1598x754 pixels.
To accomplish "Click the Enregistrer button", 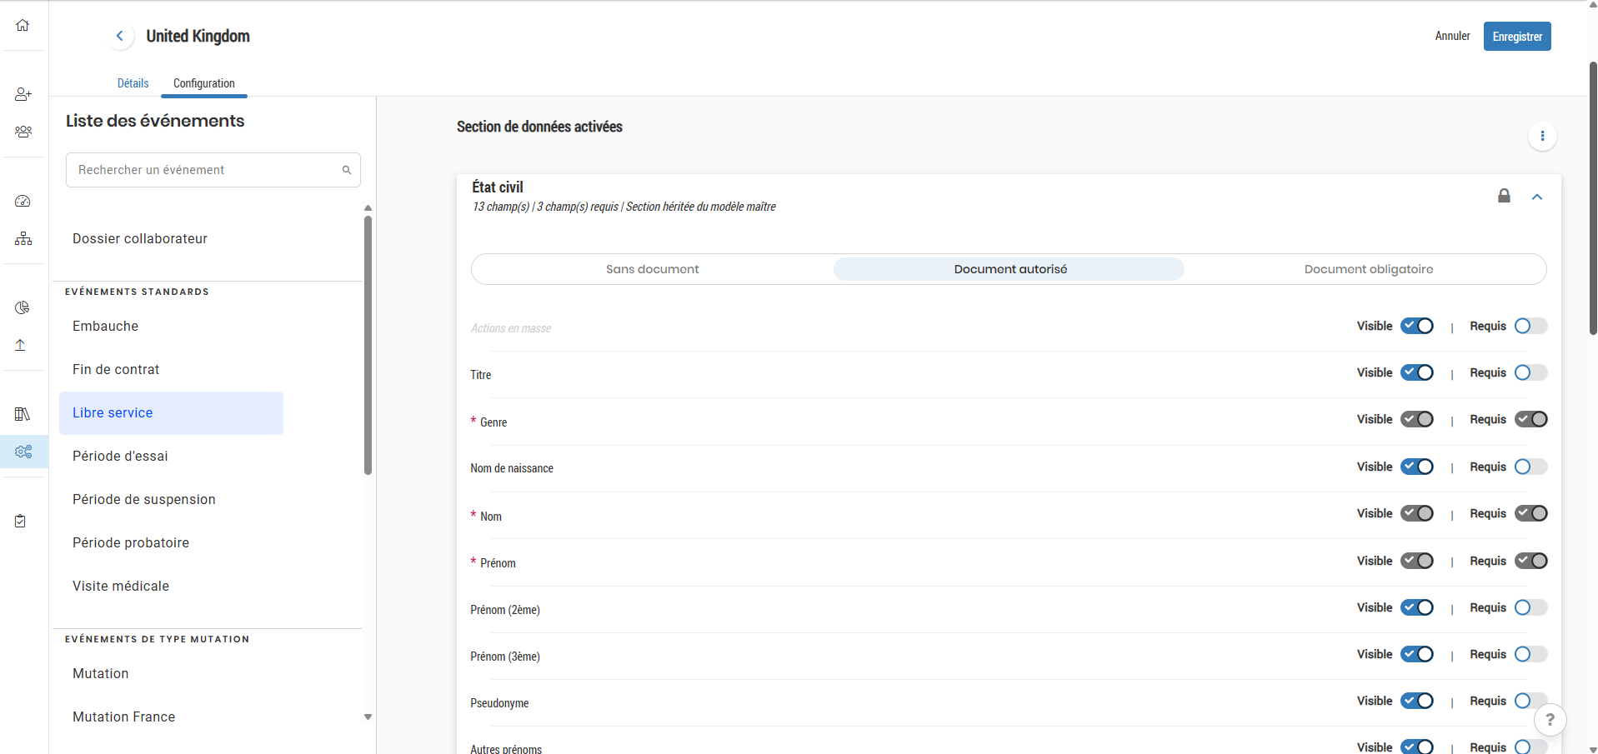I will (x=1516, y=36).
